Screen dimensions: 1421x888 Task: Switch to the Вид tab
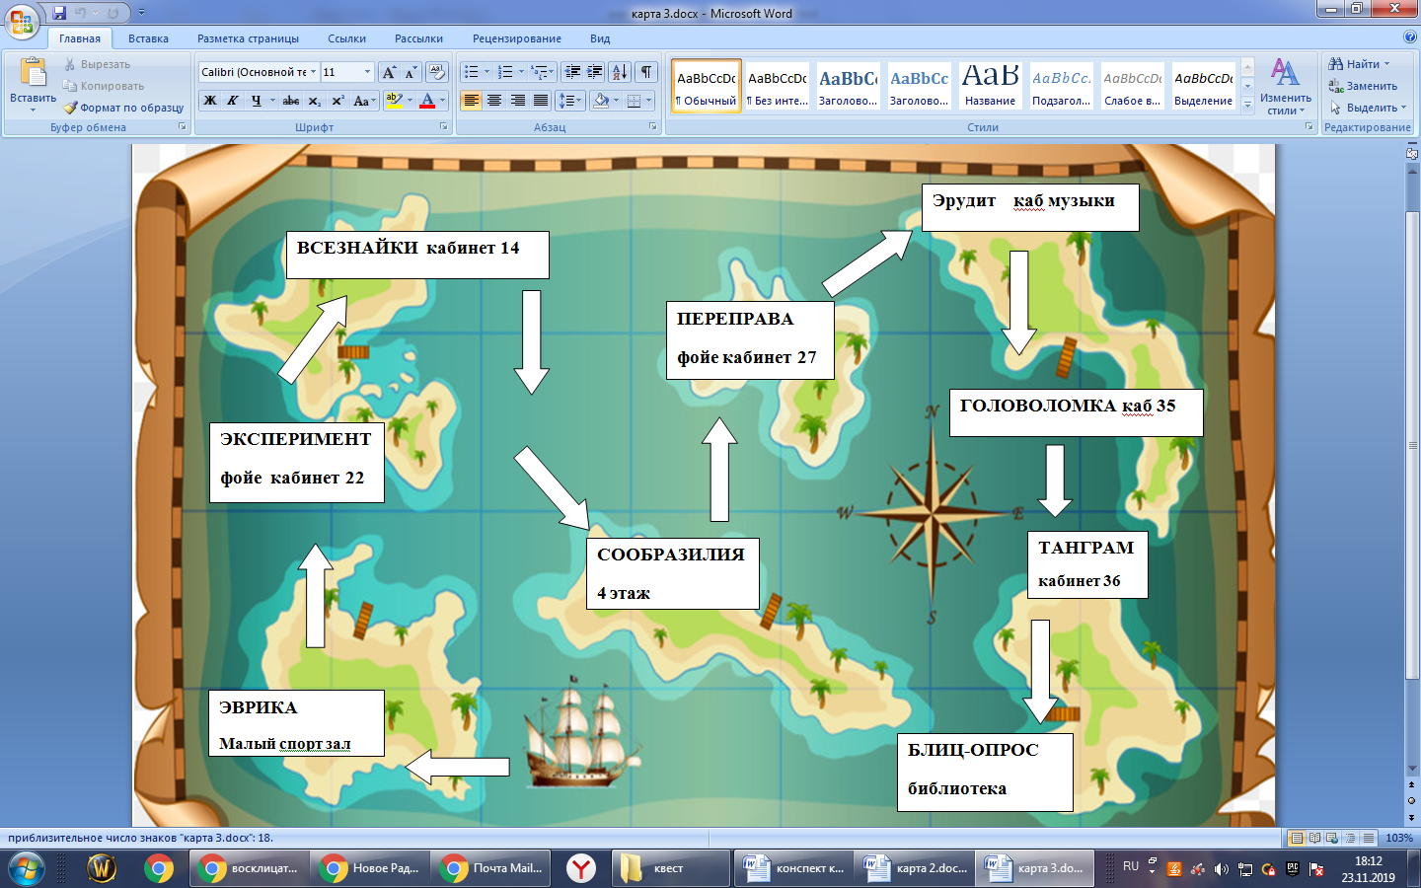(x=600, y=38)
